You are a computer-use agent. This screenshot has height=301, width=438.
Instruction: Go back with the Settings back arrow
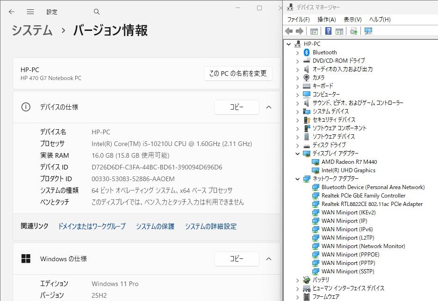pos(12,12)
